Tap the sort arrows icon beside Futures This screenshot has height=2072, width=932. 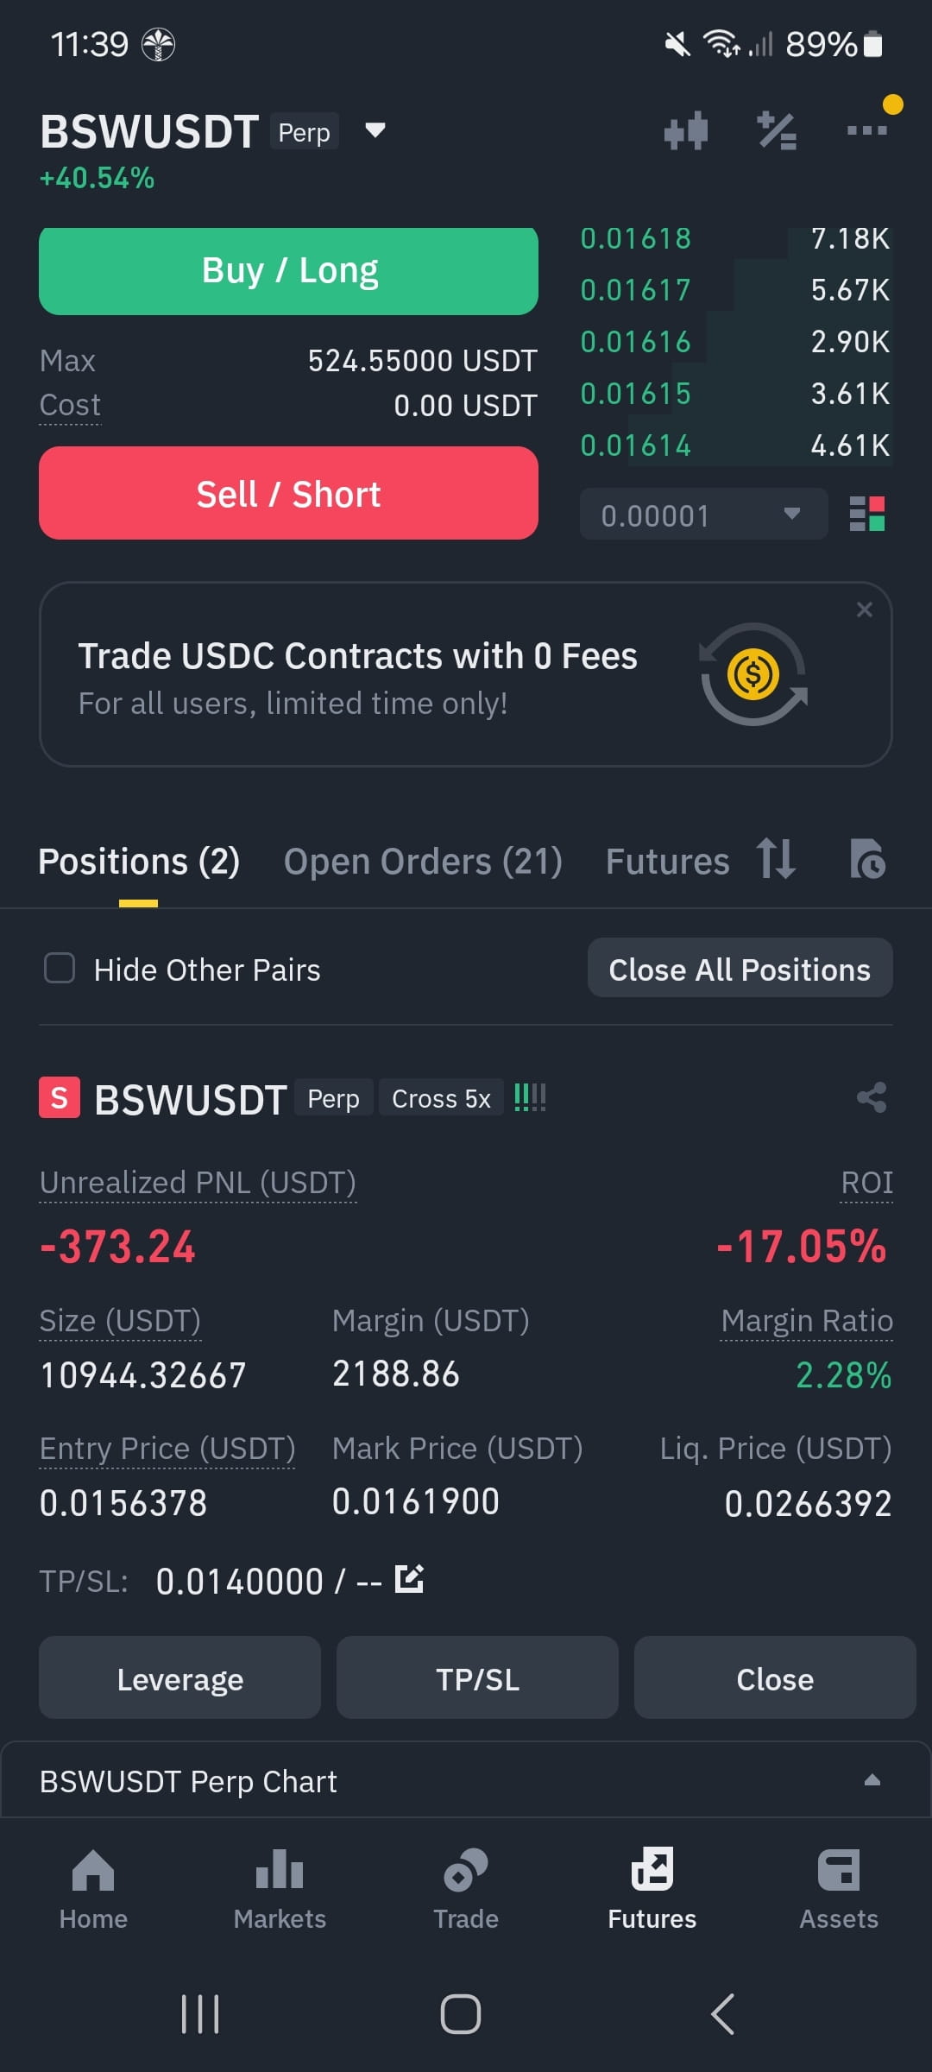(x=776, y=859)
